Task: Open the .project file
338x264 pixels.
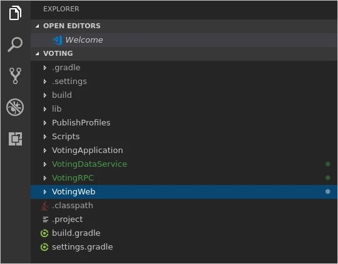Action: pyautogui.click(x=184, y=219)
